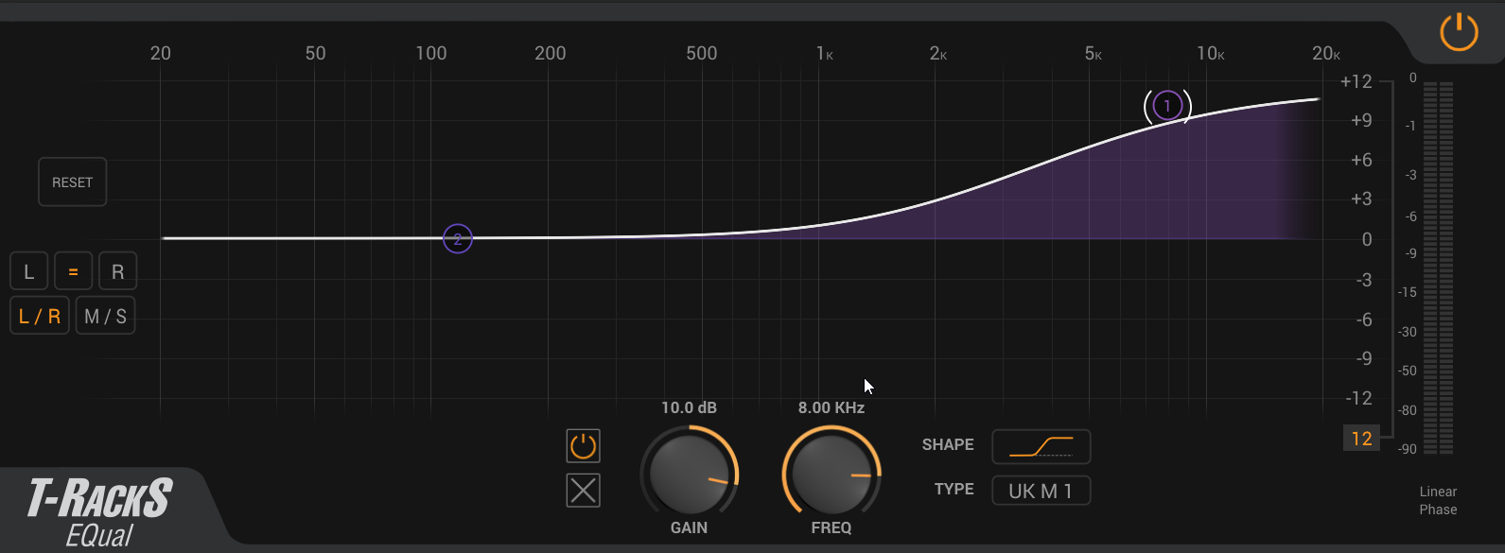Open the high shelf SHAPE selector
1505x553 pixels.
(1041, 446)
